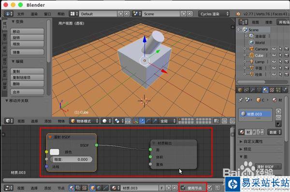The height and width of the screenshot is (192, 290).
Task: Select the 材质.003 material slot in list
Action: pos(255,114)
